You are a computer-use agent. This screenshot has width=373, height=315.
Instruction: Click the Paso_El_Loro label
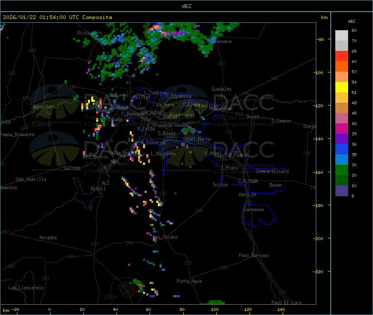click(287, 303)
